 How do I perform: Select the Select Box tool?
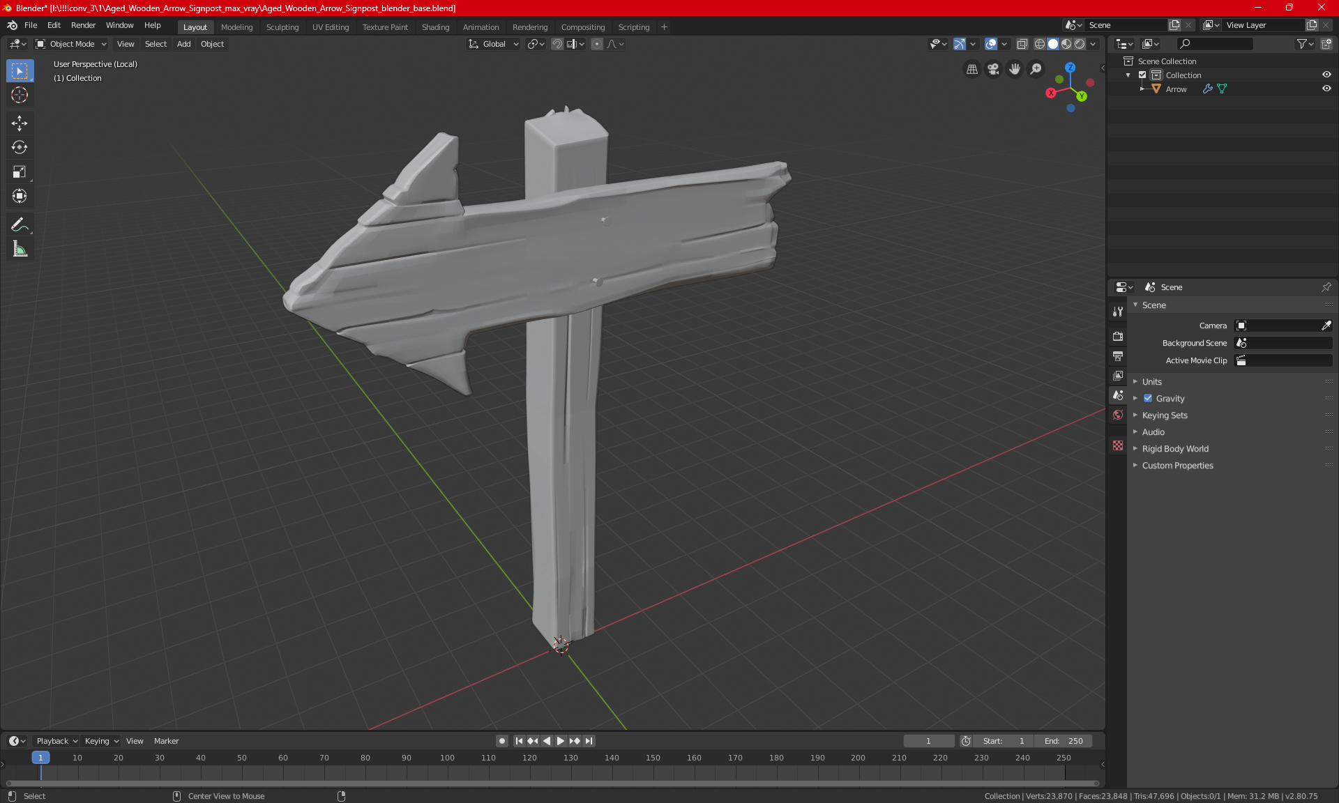click(20, 71)
